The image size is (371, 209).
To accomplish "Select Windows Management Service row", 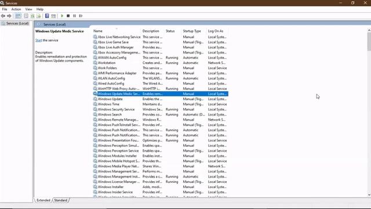I will (161, 171).
